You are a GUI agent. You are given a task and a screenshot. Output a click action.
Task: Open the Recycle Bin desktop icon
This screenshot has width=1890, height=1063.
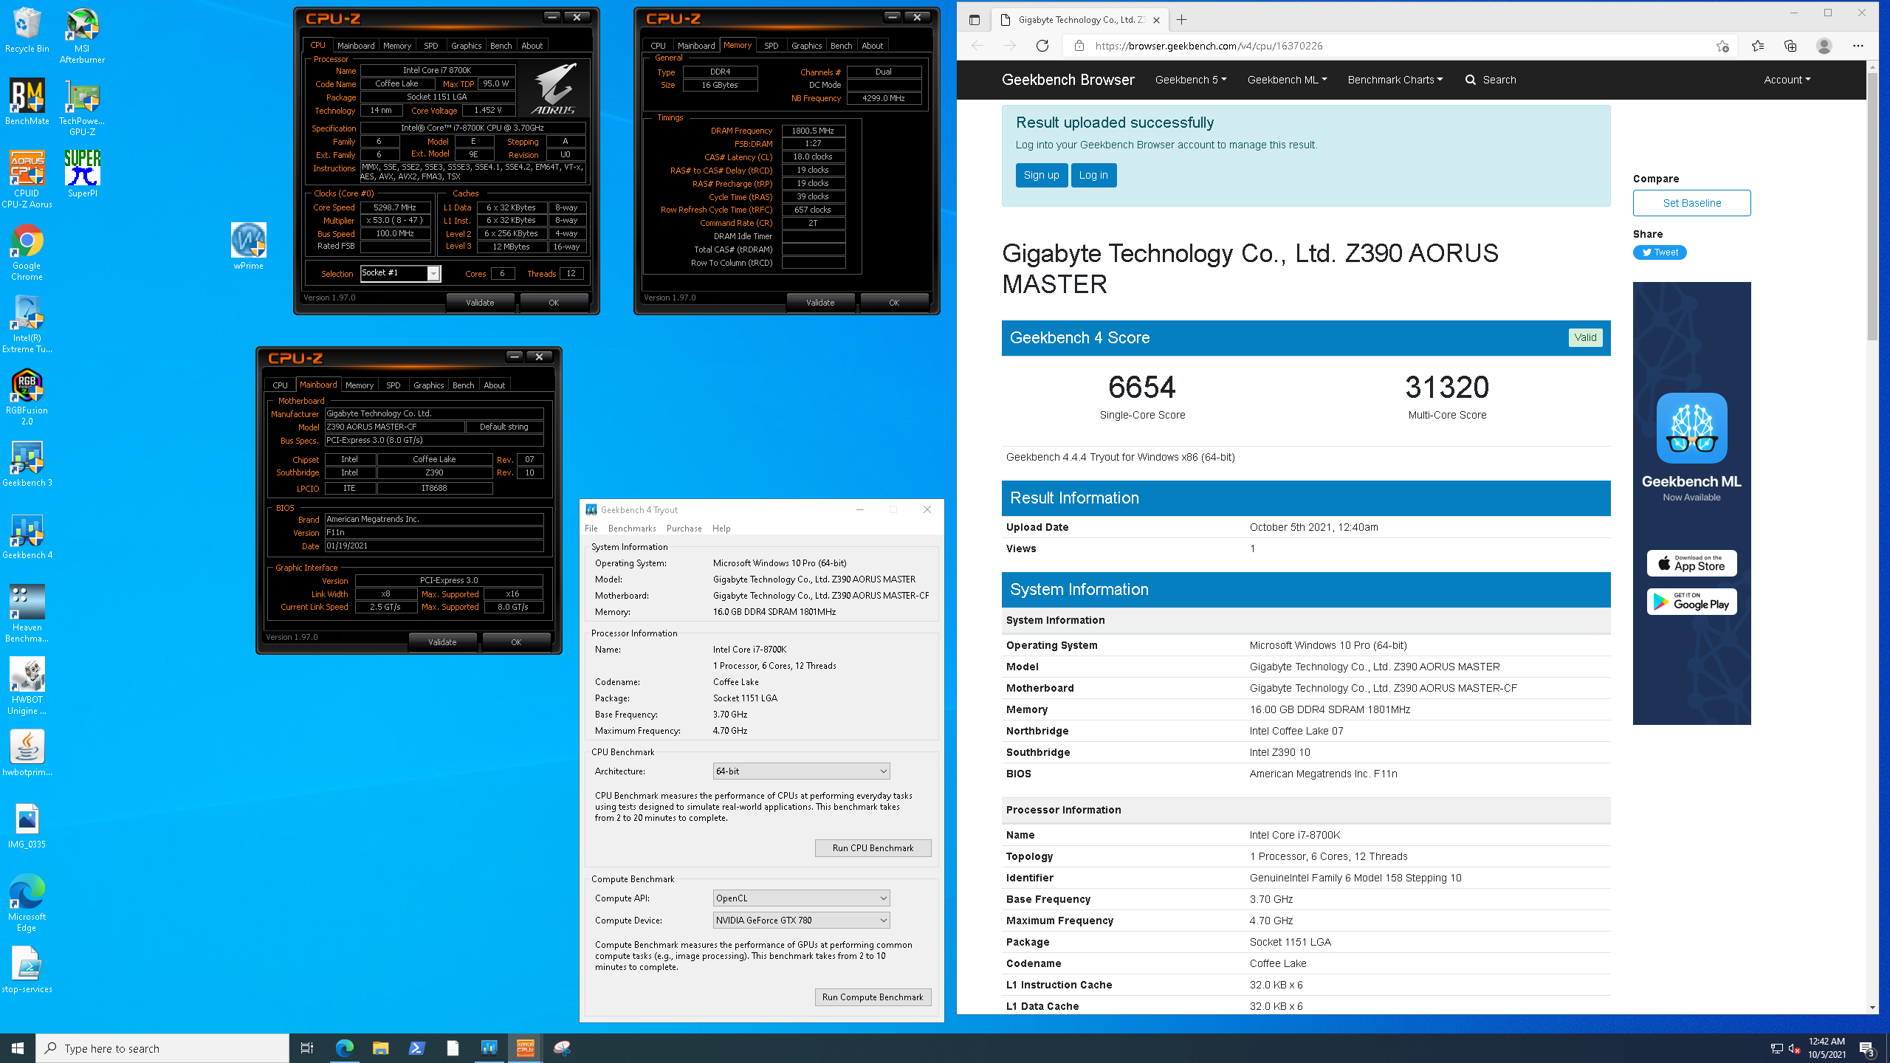coord(27,31)
